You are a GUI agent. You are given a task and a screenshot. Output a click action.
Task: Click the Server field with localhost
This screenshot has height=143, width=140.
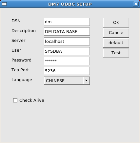67,42
